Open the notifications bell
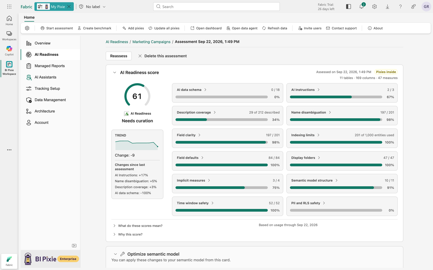 click(x=362, y=6)
